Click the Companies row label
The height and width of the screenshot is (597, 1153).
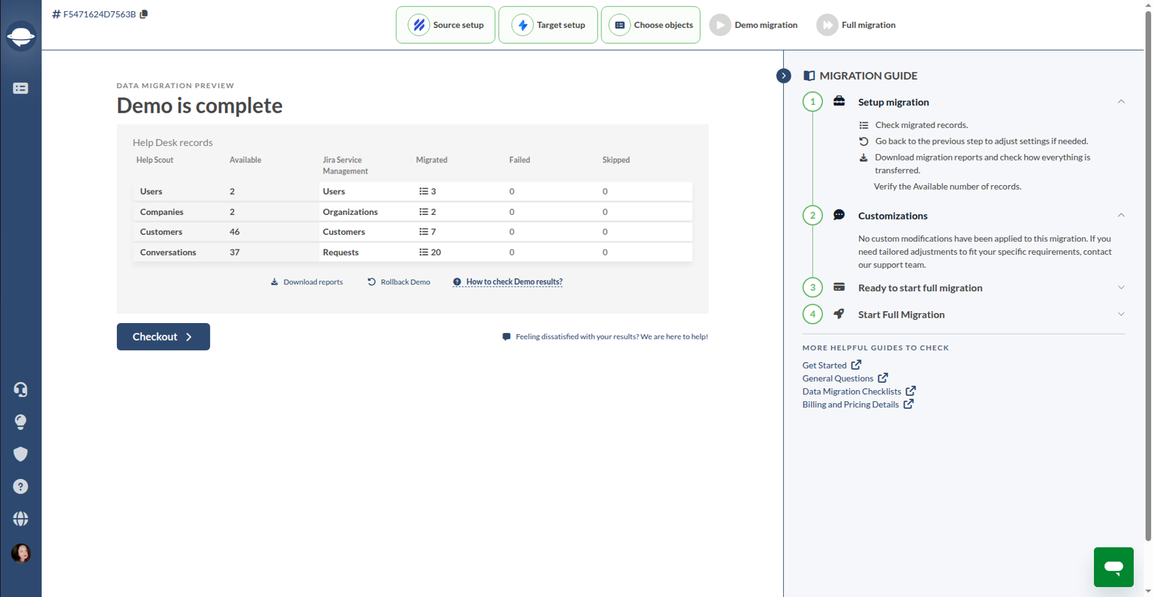pos(161,212)
